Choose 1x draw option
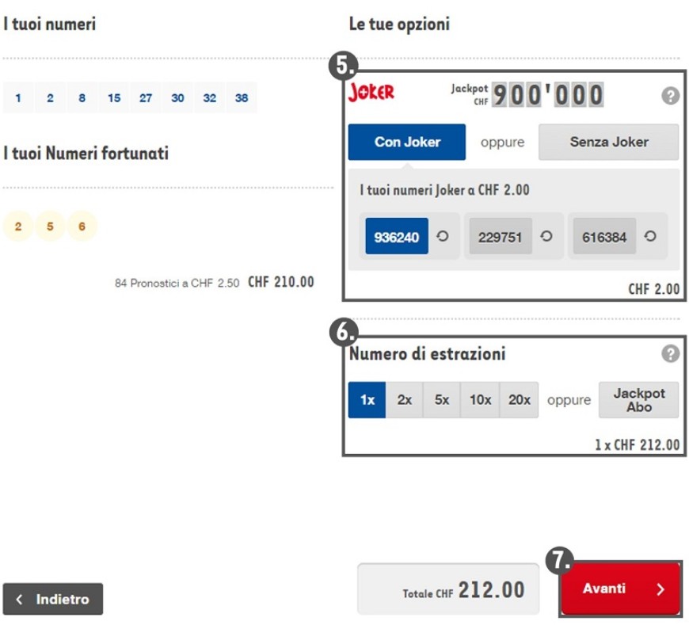689x625 pixels. pyautogui.click(x=367, y=400)
